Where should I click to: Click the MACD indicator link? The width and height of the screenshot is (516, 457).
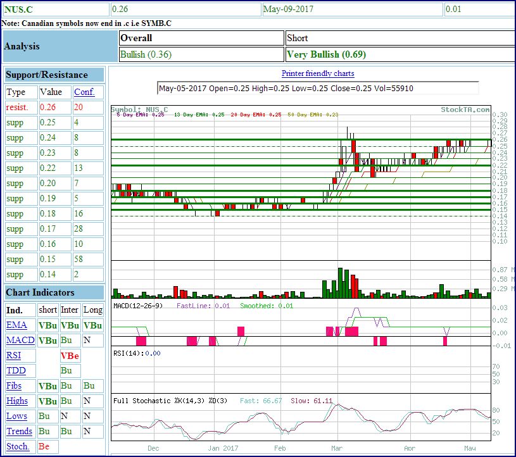click(20, 341)
